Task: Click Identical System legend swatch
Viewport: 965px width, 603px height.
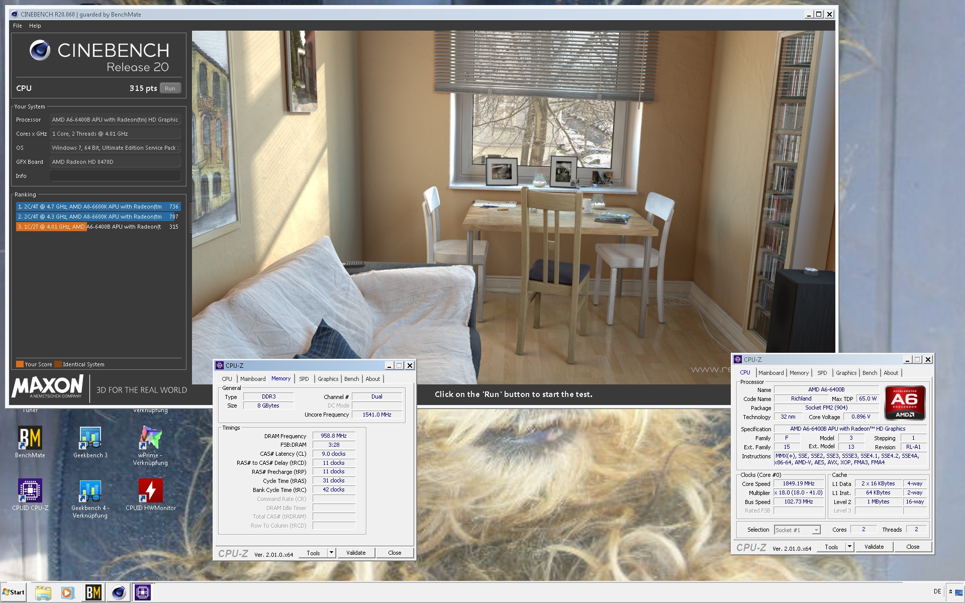Action: [58, 364]
